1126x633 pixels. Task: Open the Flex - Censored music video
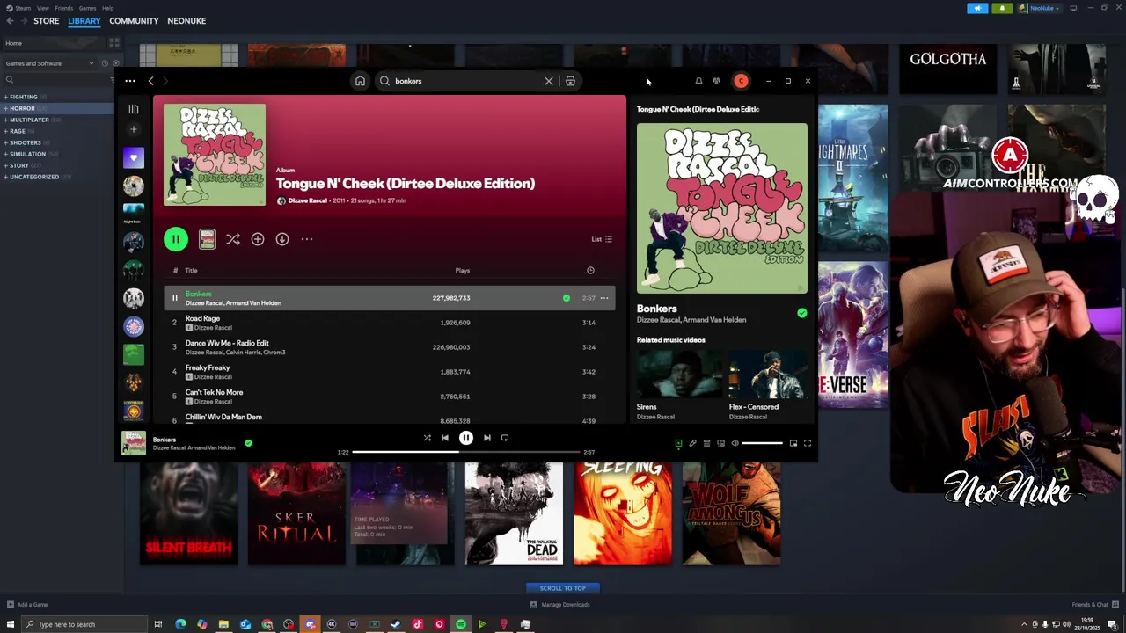coord(768,375)
